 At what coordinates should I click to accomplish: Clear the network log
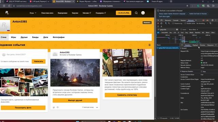tap(161, 23)
